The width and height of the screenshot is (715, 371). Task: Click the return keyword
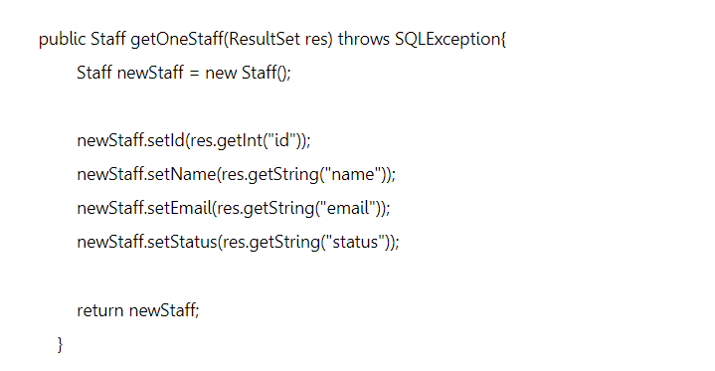(100, 310)
